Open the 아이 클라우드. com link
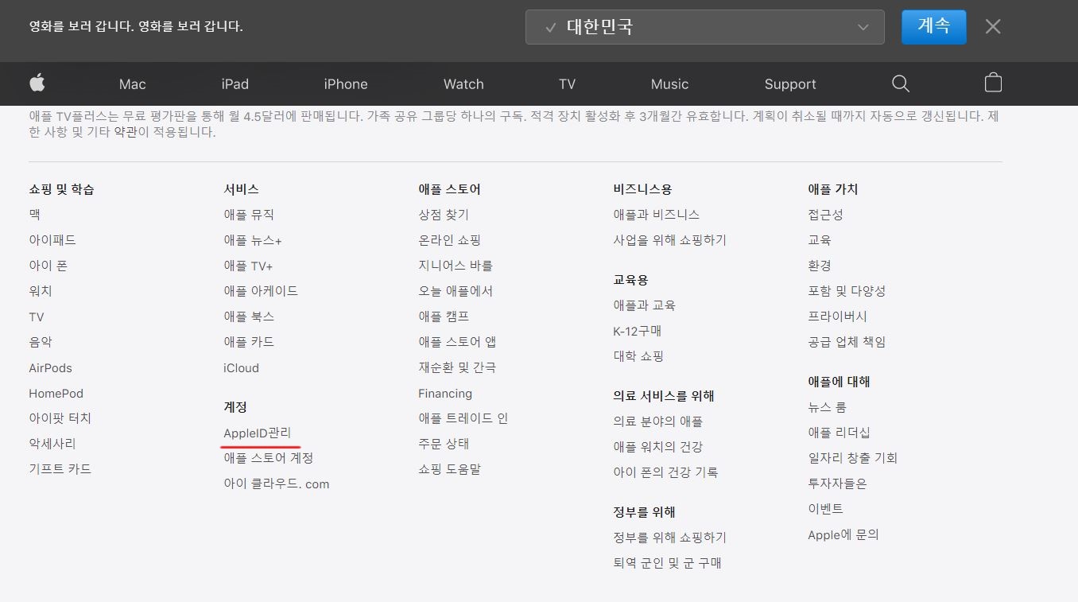The height and width of the screenshot is (602, 1078). coord(277,484)
